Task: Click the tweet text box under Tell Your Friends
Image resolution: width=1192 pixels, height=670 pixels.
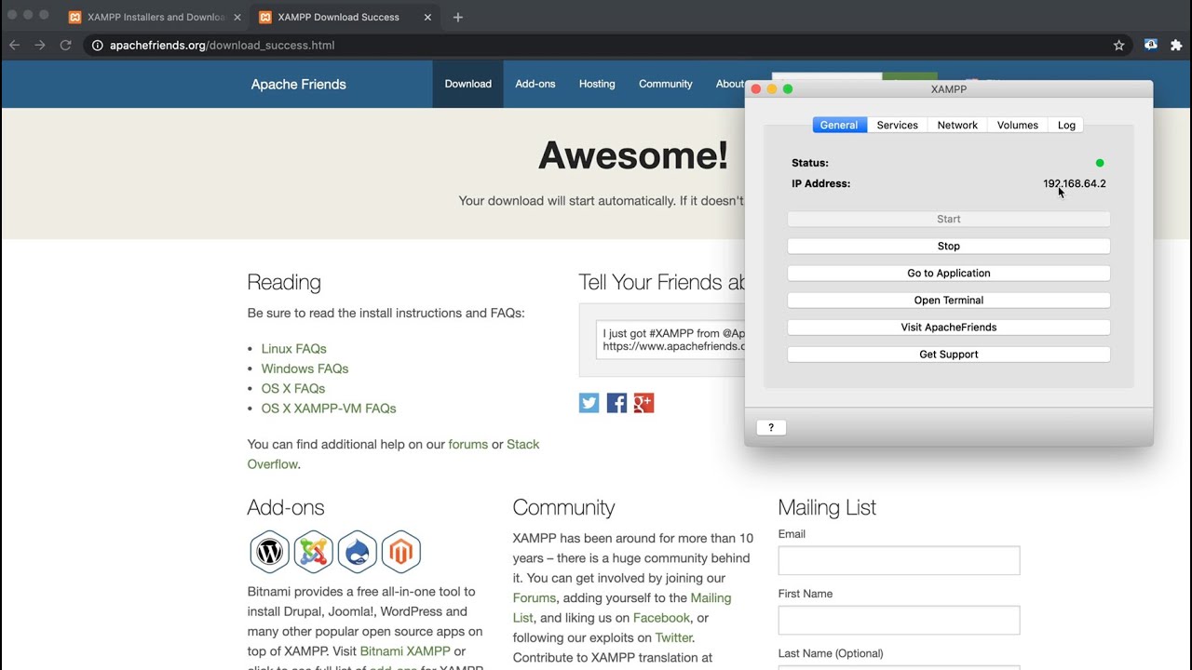Action: 671,340
